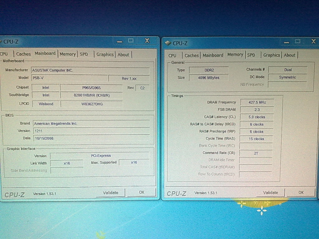The width and height of the screenshot is (319, 239).
Task: Show About tab in right CPU-Z window
Action: point(289,55)
